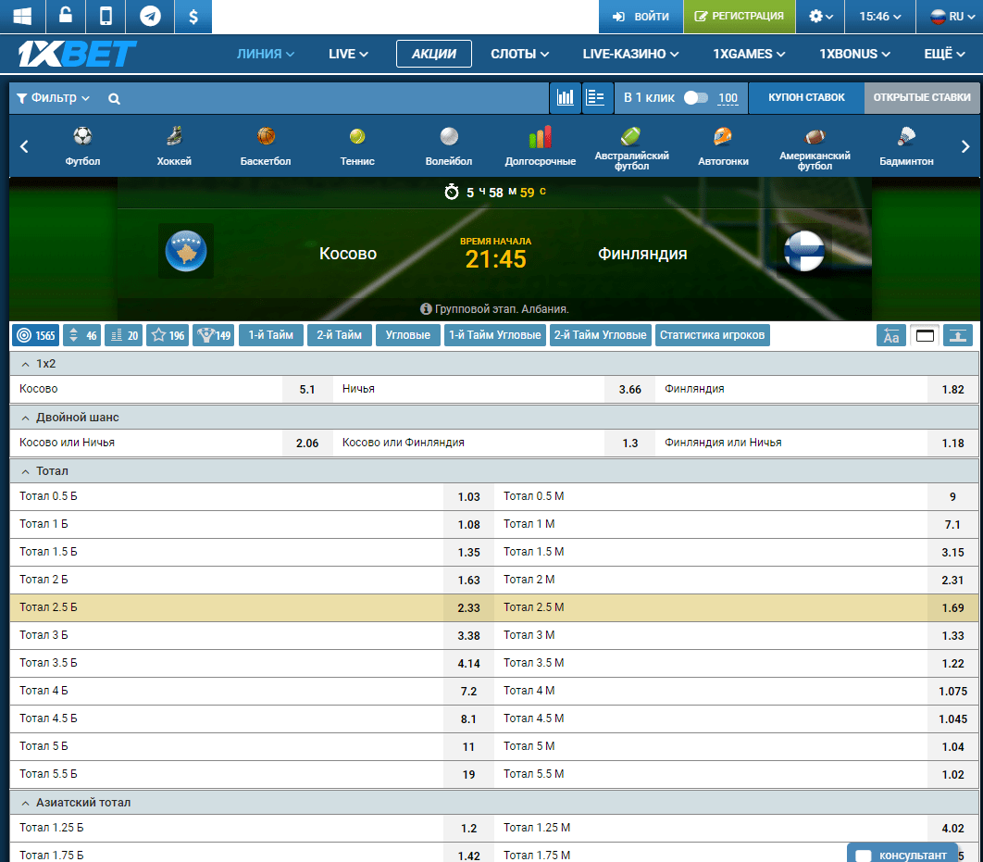
Task: Select the Футбол sport icon
Action: pyautogui.click(x=82, y=146)
